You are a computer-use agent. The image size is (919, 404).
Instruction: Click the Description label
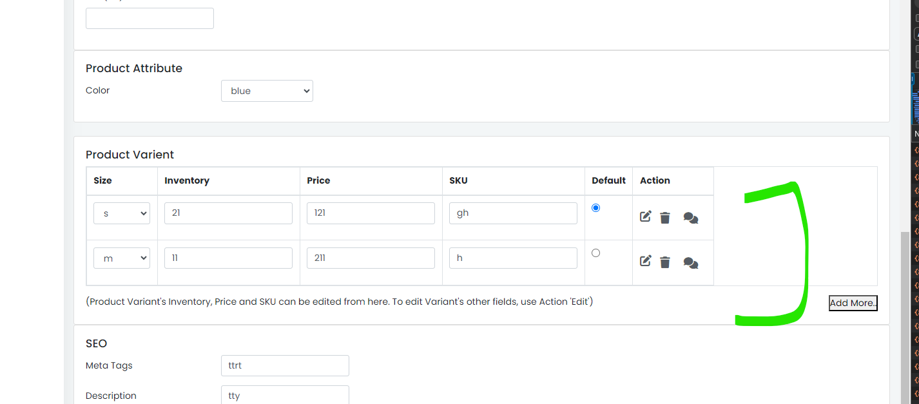coord(111,396)
